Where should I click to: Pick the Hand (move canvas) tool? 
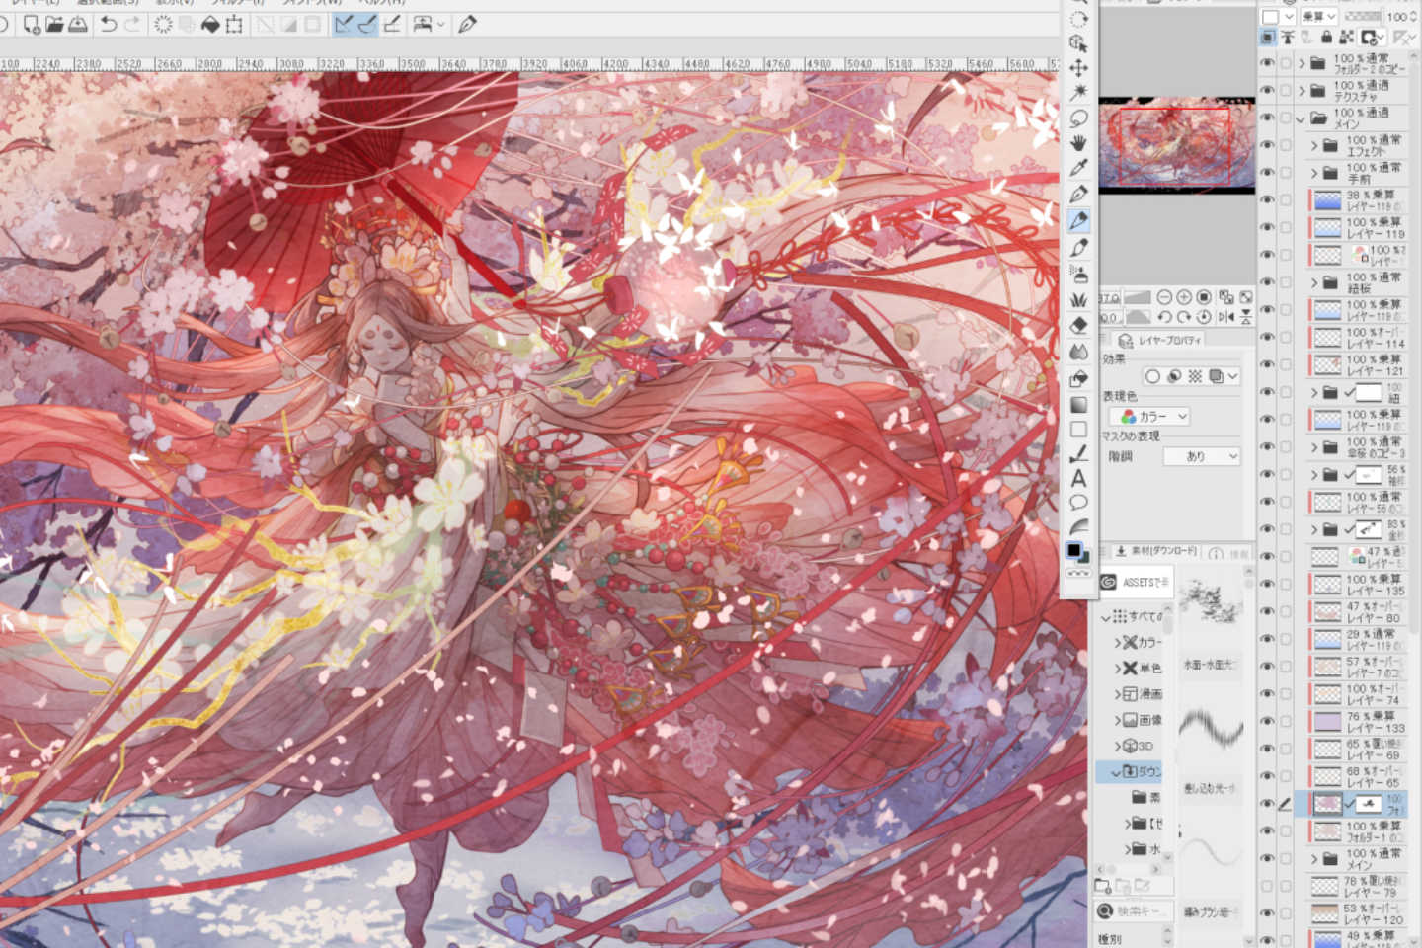coord(1078,143)
